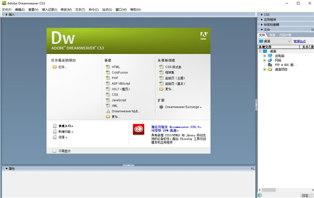This screenshot has width=314, height=198.
Task: Click the 本地文件 column header
Action: (x=278, y=47)
